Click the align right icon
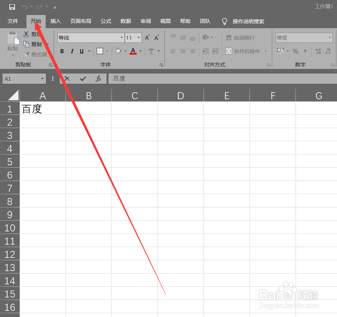 tap(193, 51)
